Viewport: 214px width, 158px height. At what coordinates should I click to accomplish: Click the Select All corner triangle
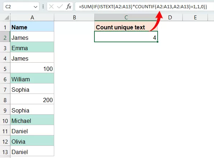click(6, 18)
